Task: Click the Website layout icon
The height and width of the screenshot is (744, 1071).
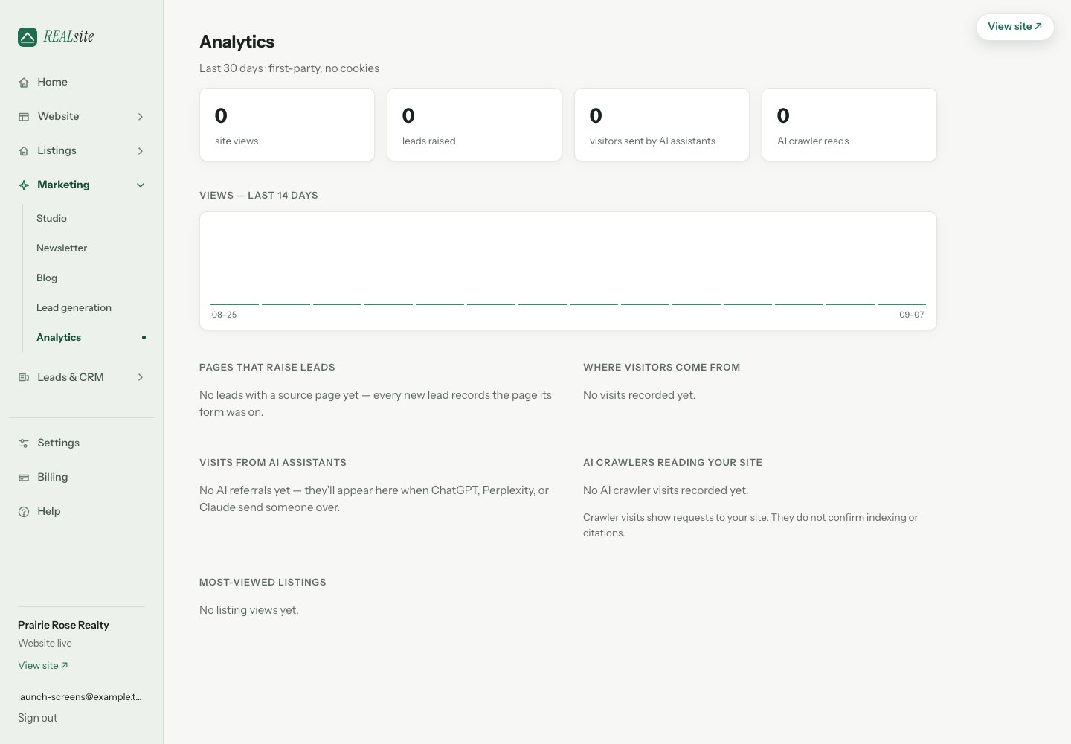Action: pos(24,117)
